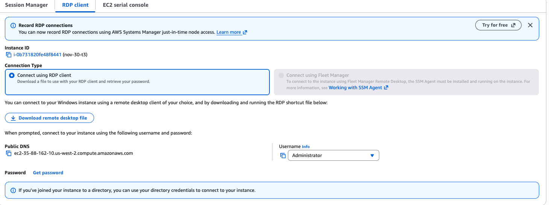Open Working with SSM Agent link

358,88
